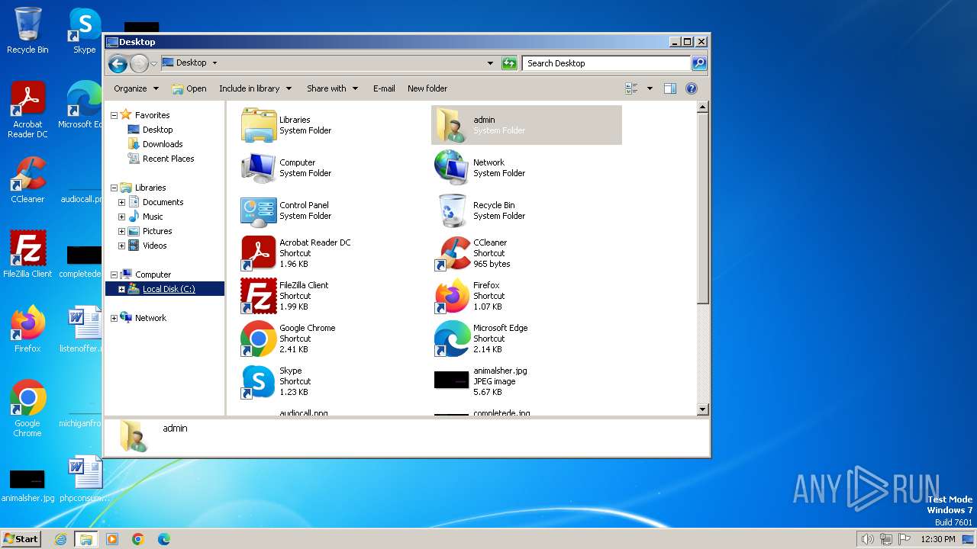
Task: Click the volume speaker tray icon
Action: [x=867, y=539]
